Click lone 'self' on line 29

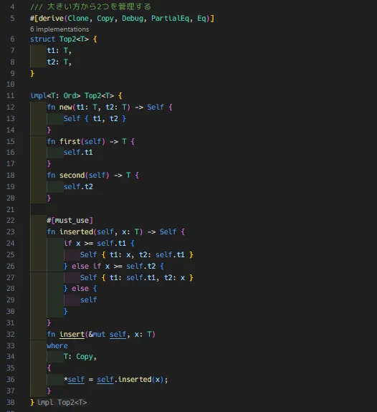[x=88, y=300]
